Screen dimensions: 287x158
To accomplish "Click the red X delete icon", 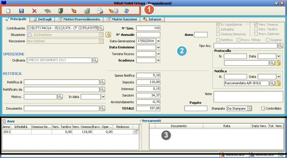I will tap(34, 11).
